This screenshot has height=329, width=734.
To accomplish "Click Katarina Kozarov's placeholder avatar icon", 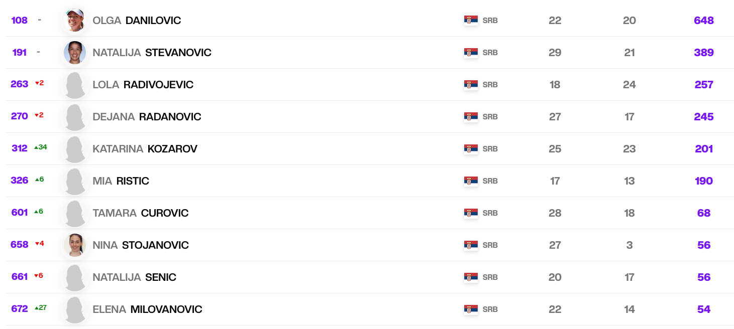I will [x=75, y=149].
